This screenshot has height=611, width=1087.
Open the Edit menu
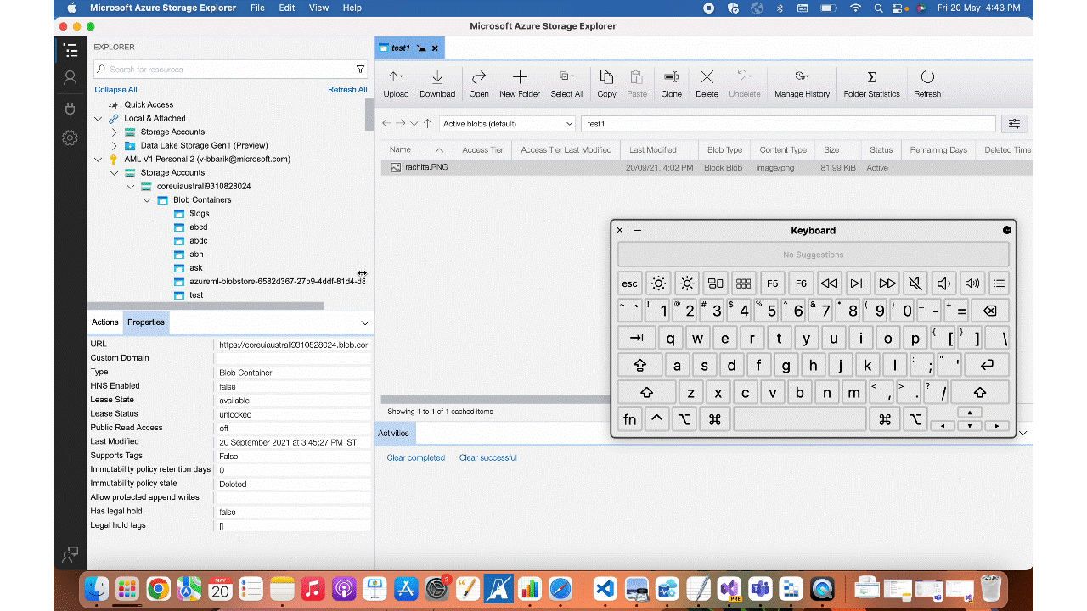click(x=287, y=8)
